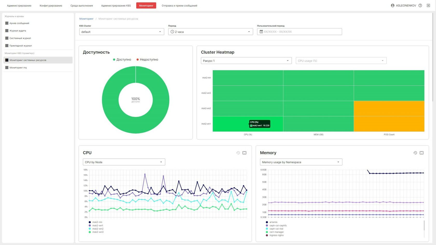Open the help question mark icon
The width and height of the screenshot is (436, 245).
pos(420,5)
